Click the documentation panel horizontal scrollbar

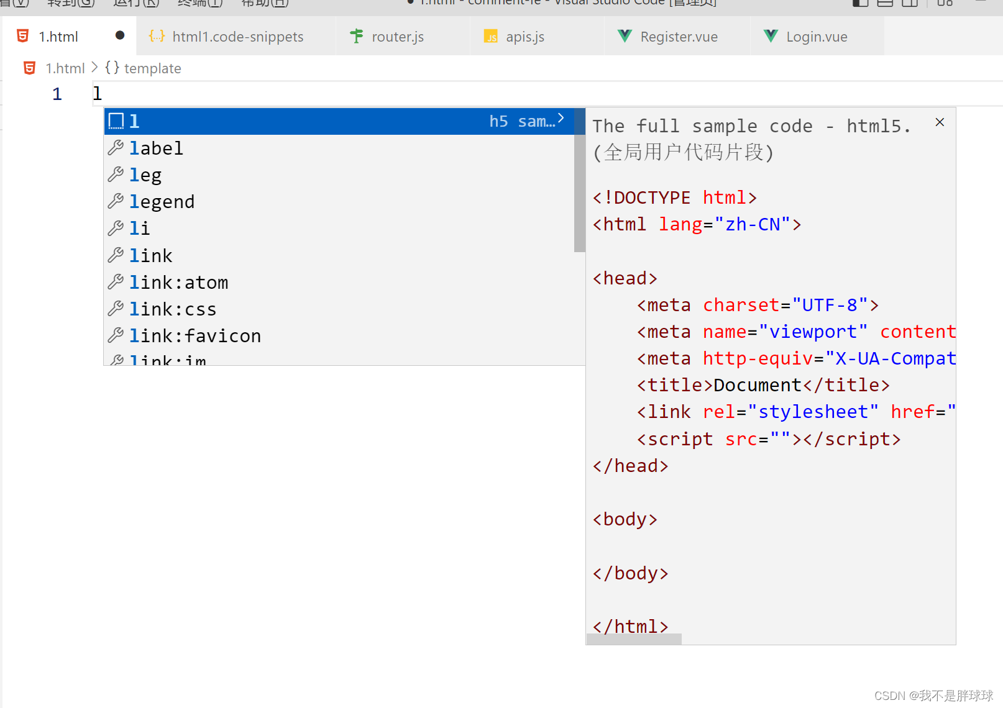point(634,639)
